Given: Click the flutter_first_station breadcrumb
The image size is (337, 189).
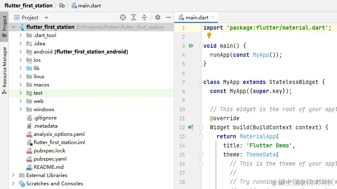Looking at the screenshot, I should click(28, 6).
